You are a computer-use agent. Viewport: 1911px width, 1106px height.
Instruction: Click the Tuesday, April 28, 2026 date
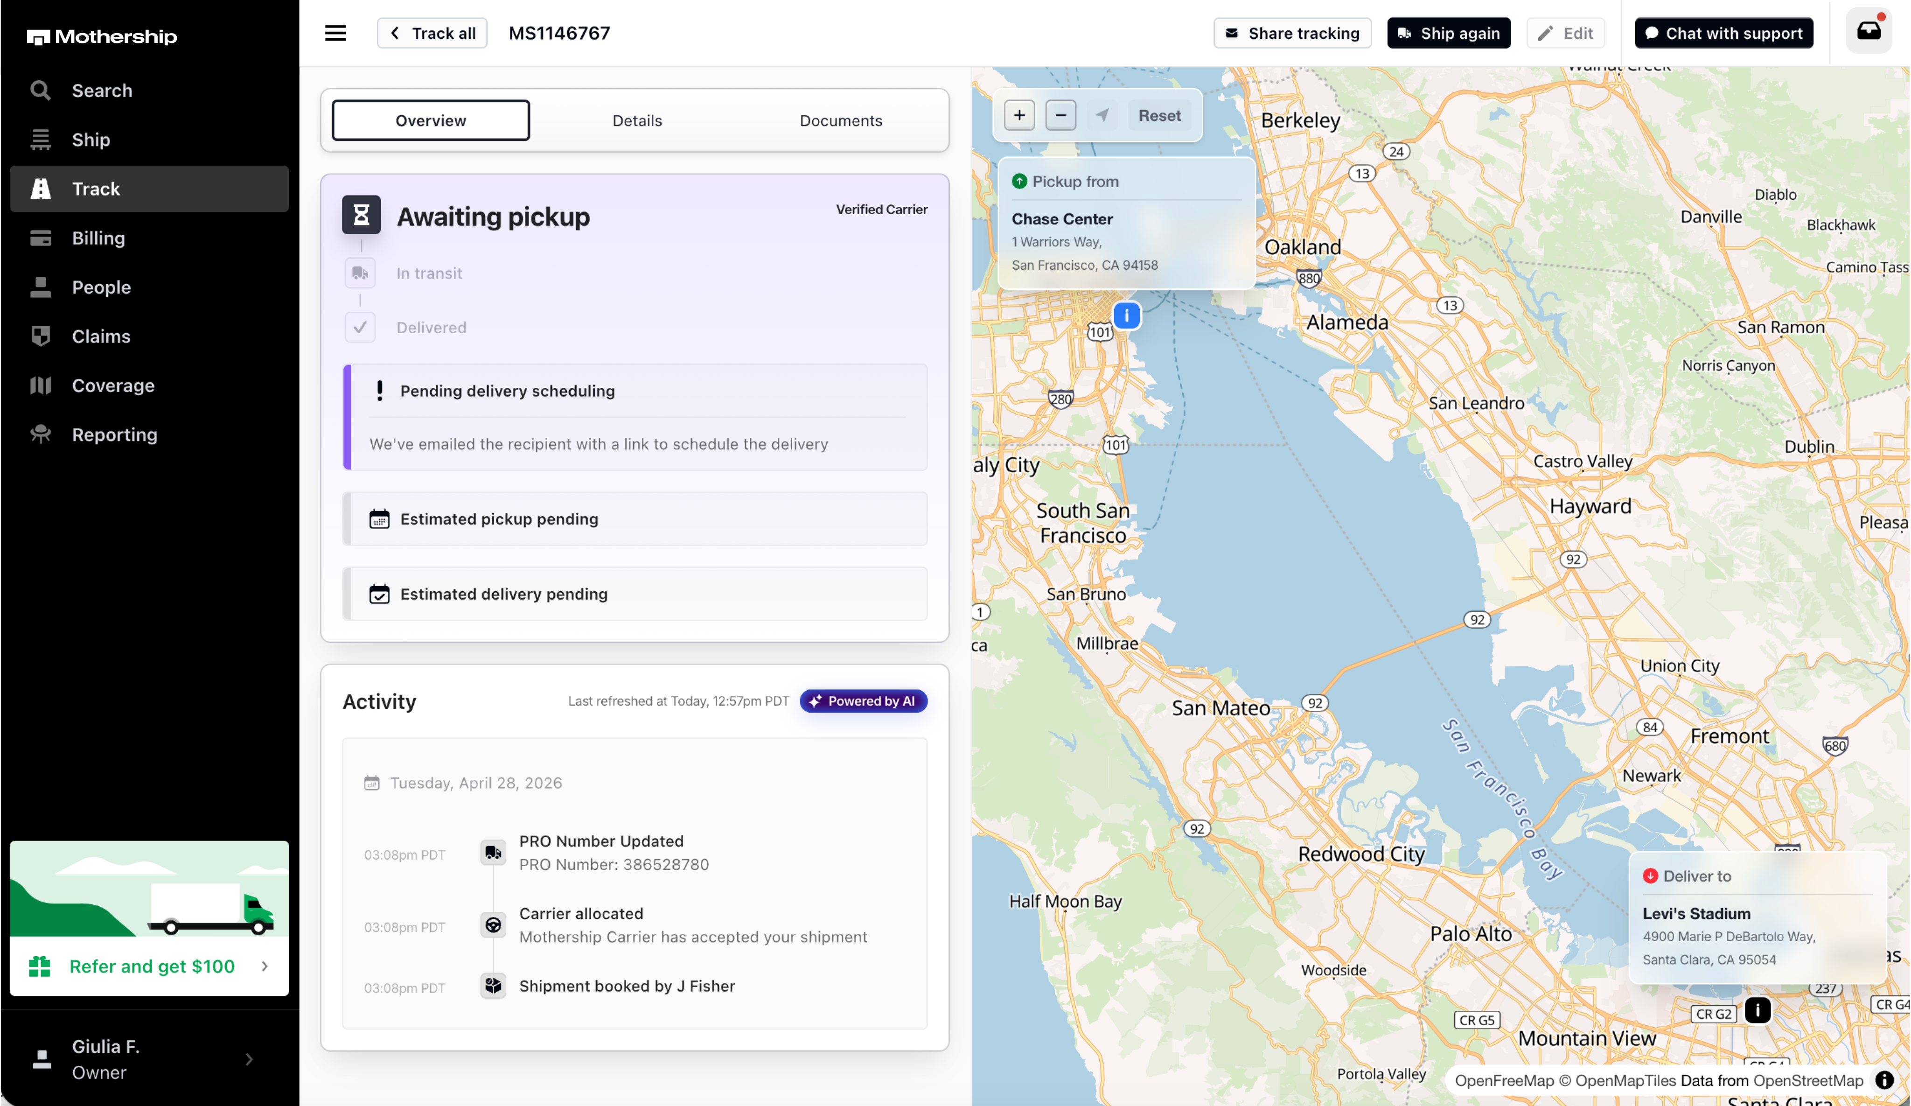(x=475, y=783)
